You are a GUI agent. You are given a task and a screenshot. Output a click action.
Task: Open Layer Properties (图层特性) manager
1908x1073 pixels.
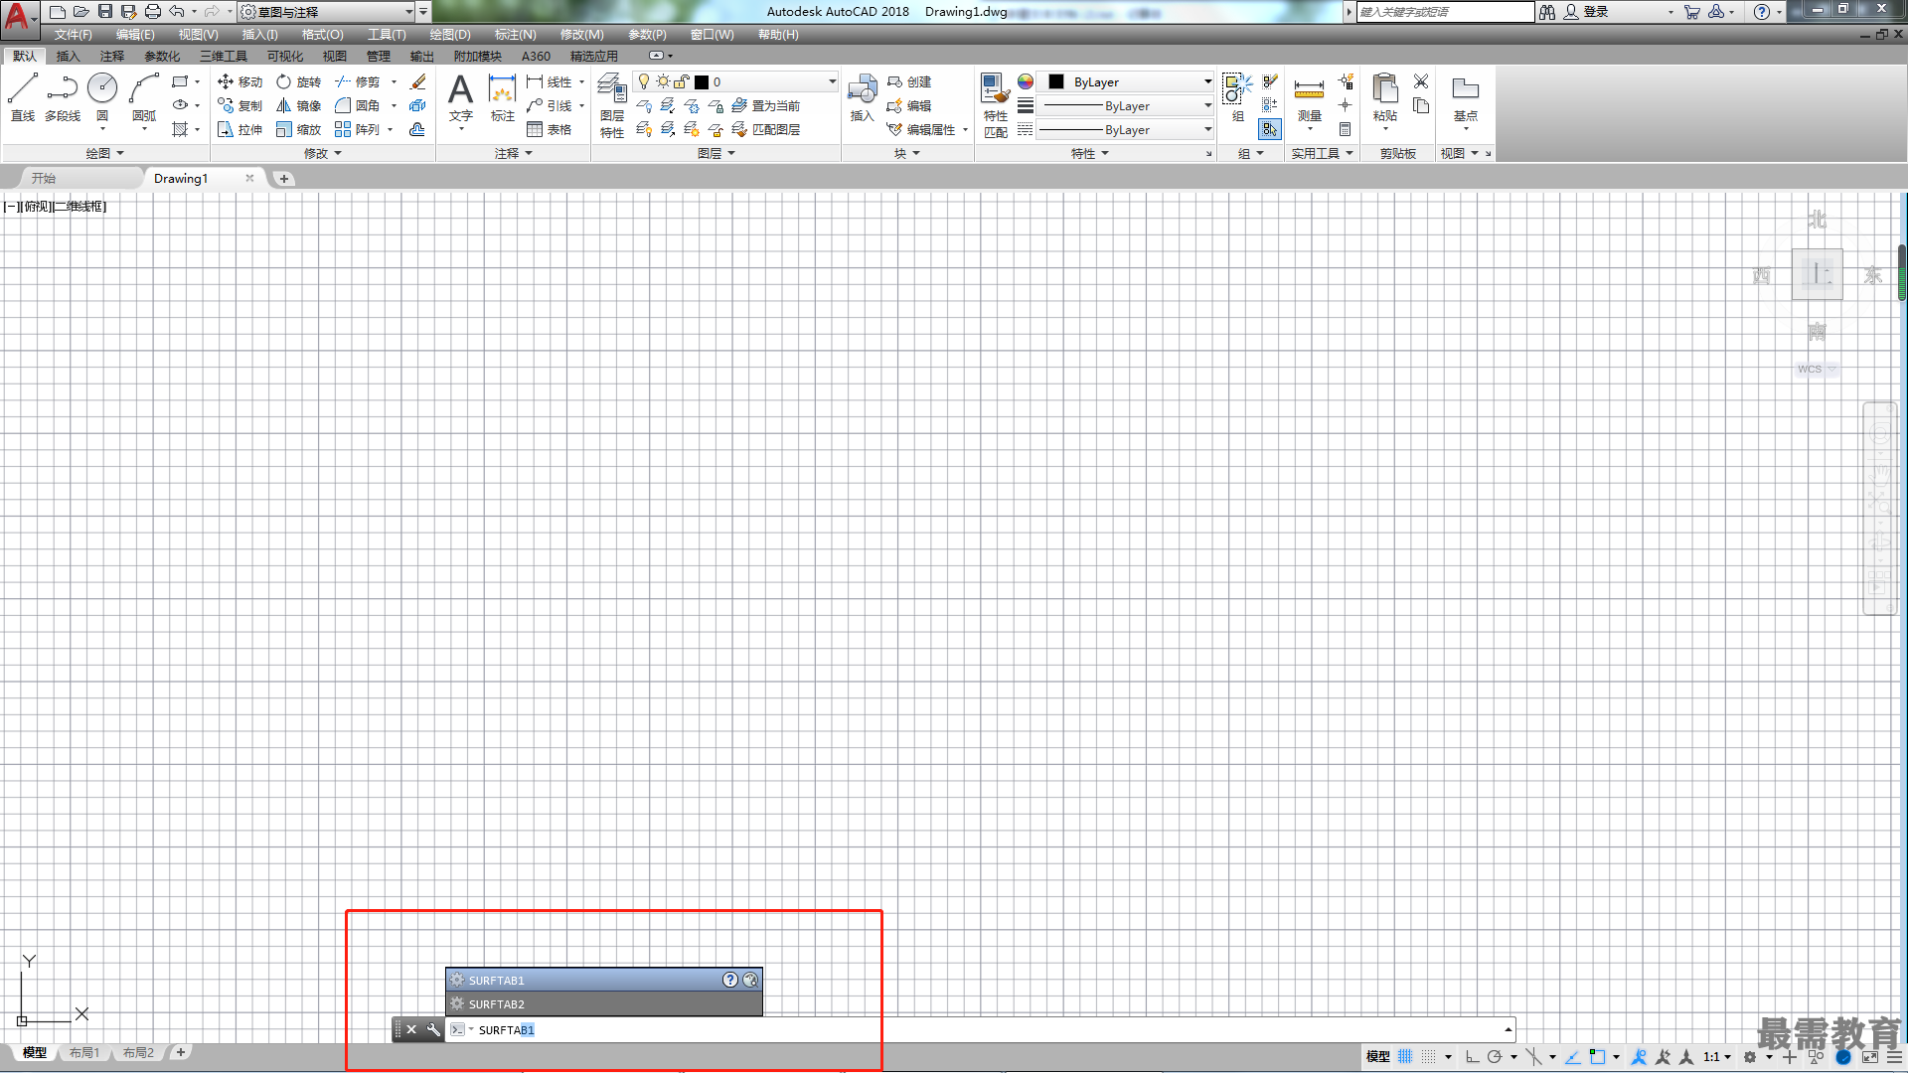click(612, 105)
